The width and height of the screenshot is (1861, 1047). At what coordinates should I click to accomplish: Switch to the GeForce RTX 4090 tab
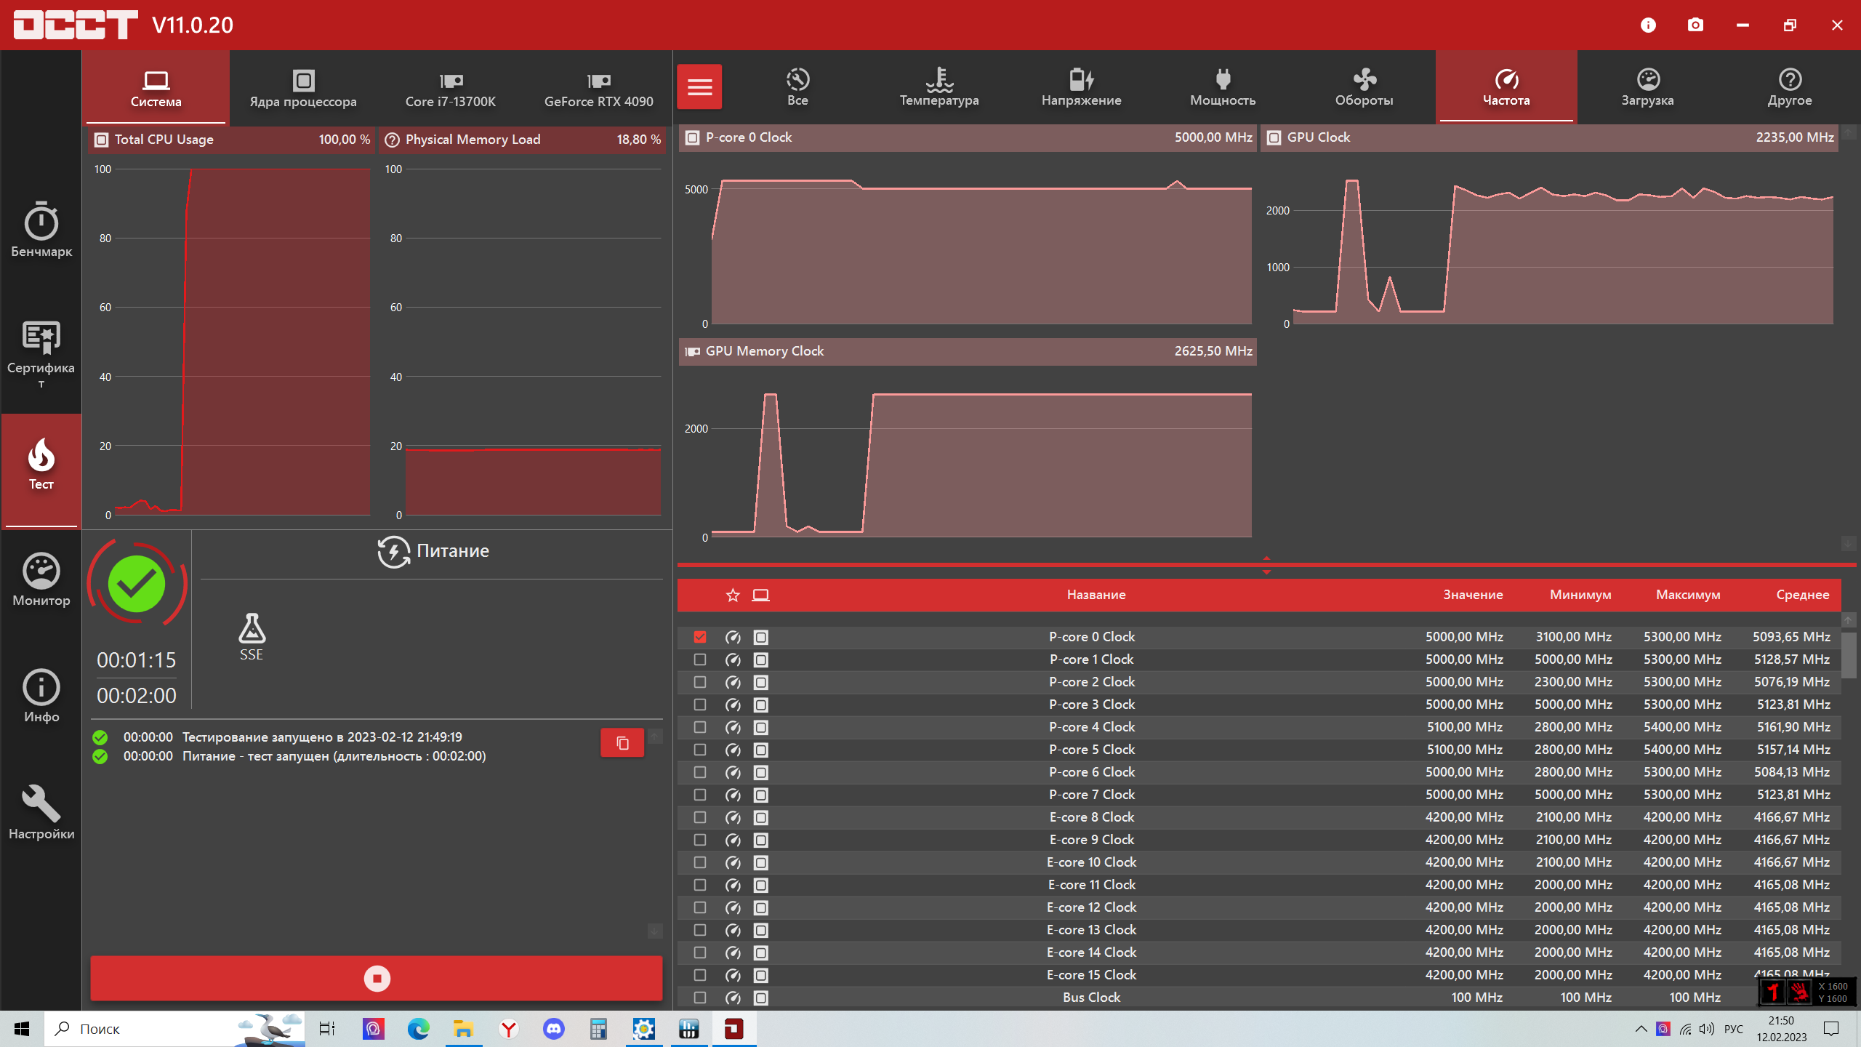pos(598,89)
